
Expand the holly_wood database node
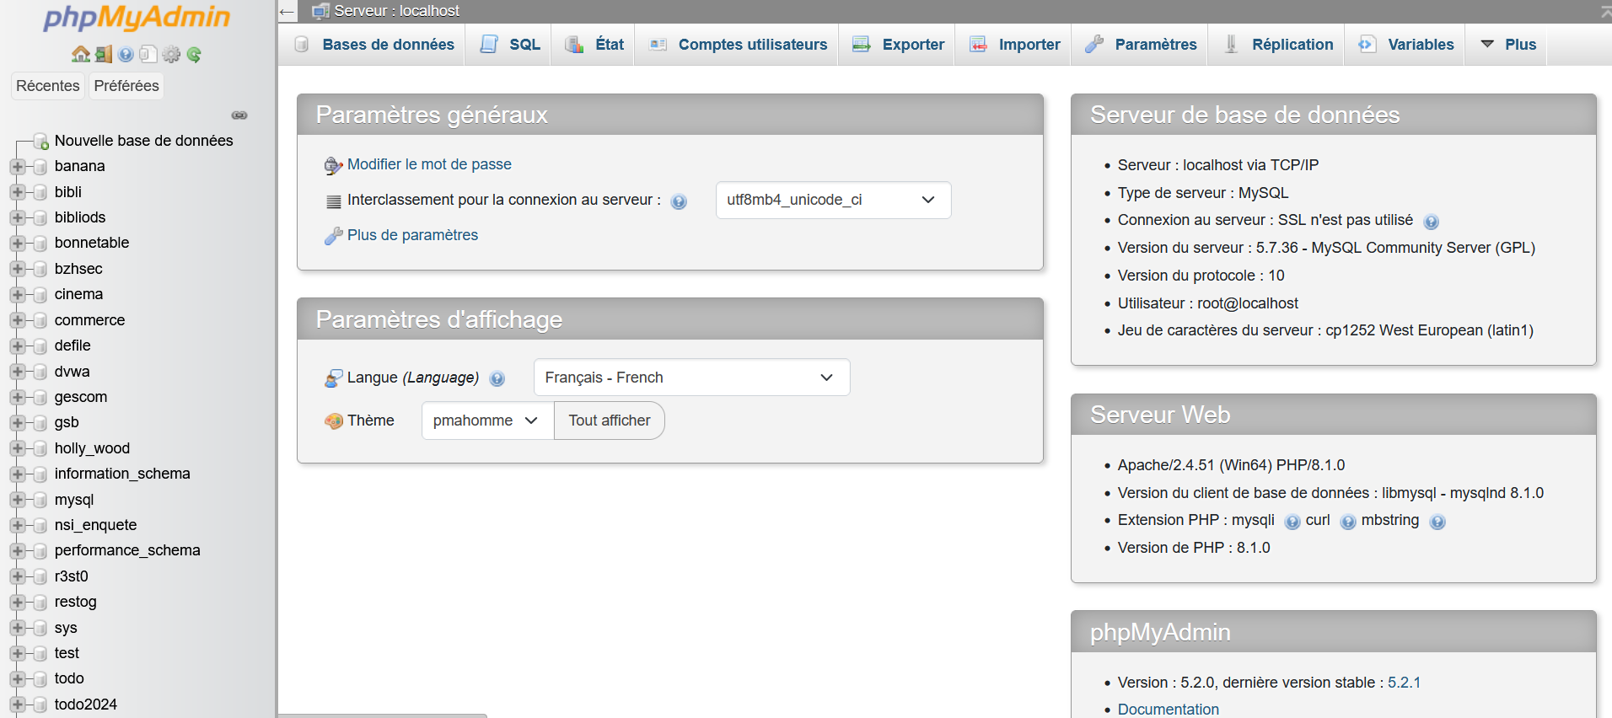(18, 448)
